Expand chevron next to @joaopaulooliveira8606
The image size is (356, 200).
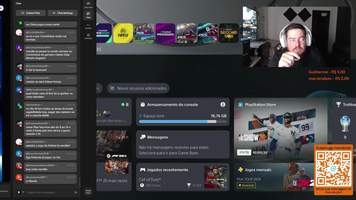pyautogui.click(x=56, y=165)
